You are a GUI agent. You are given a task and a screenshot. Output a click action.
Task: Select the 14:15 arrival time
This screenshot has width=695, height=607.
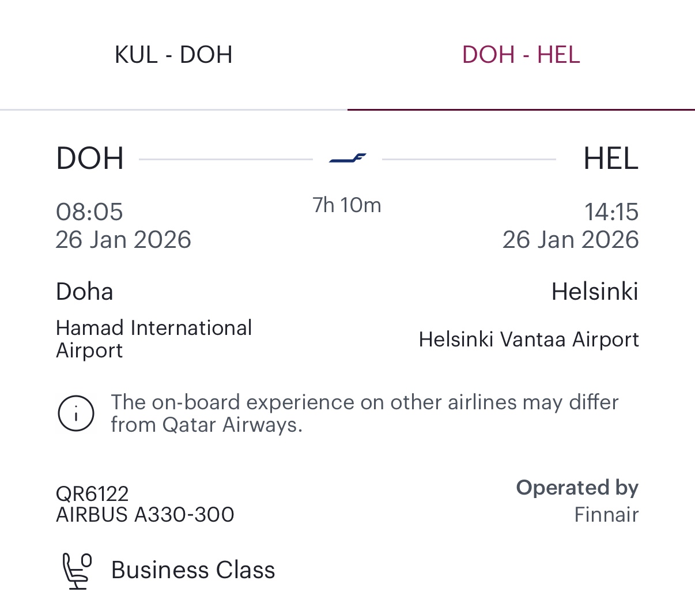(x=611, y=212)
